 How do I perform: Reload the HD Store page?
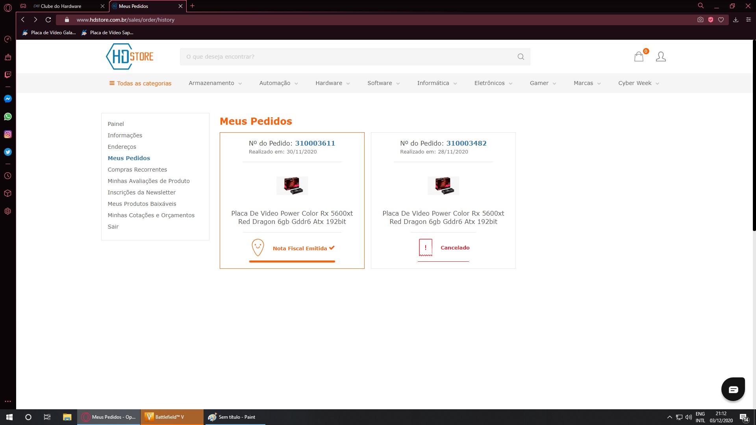coord(48,20)
